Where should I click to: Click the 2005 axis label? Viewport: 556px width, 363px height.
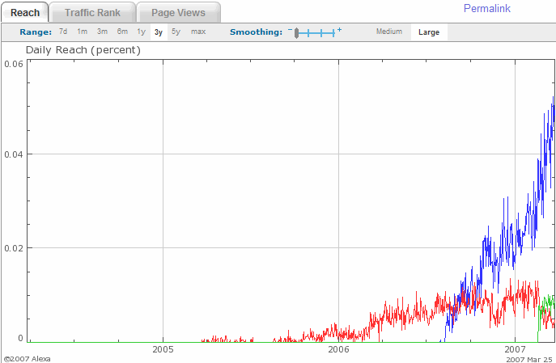pyautogui.click(x=163, y=349)
